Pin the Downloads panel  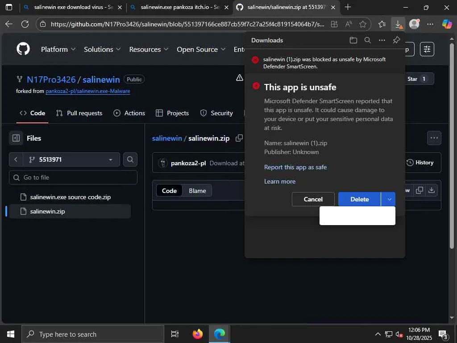(x=396, y=40)
